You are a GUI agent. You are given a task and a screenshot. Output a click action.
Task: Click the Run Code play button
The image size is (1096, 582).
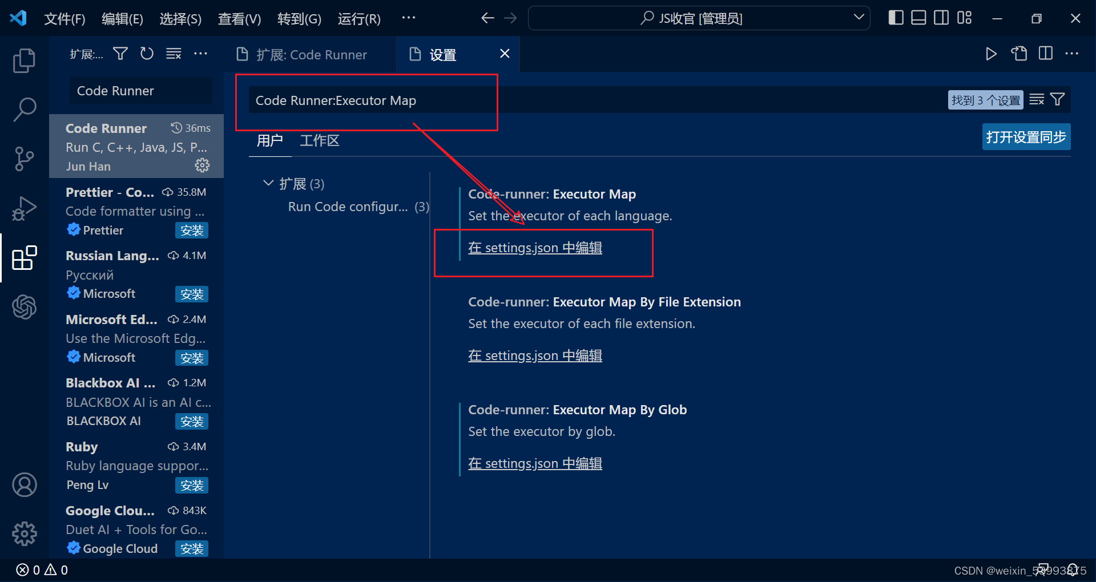(x=992, y=54)
